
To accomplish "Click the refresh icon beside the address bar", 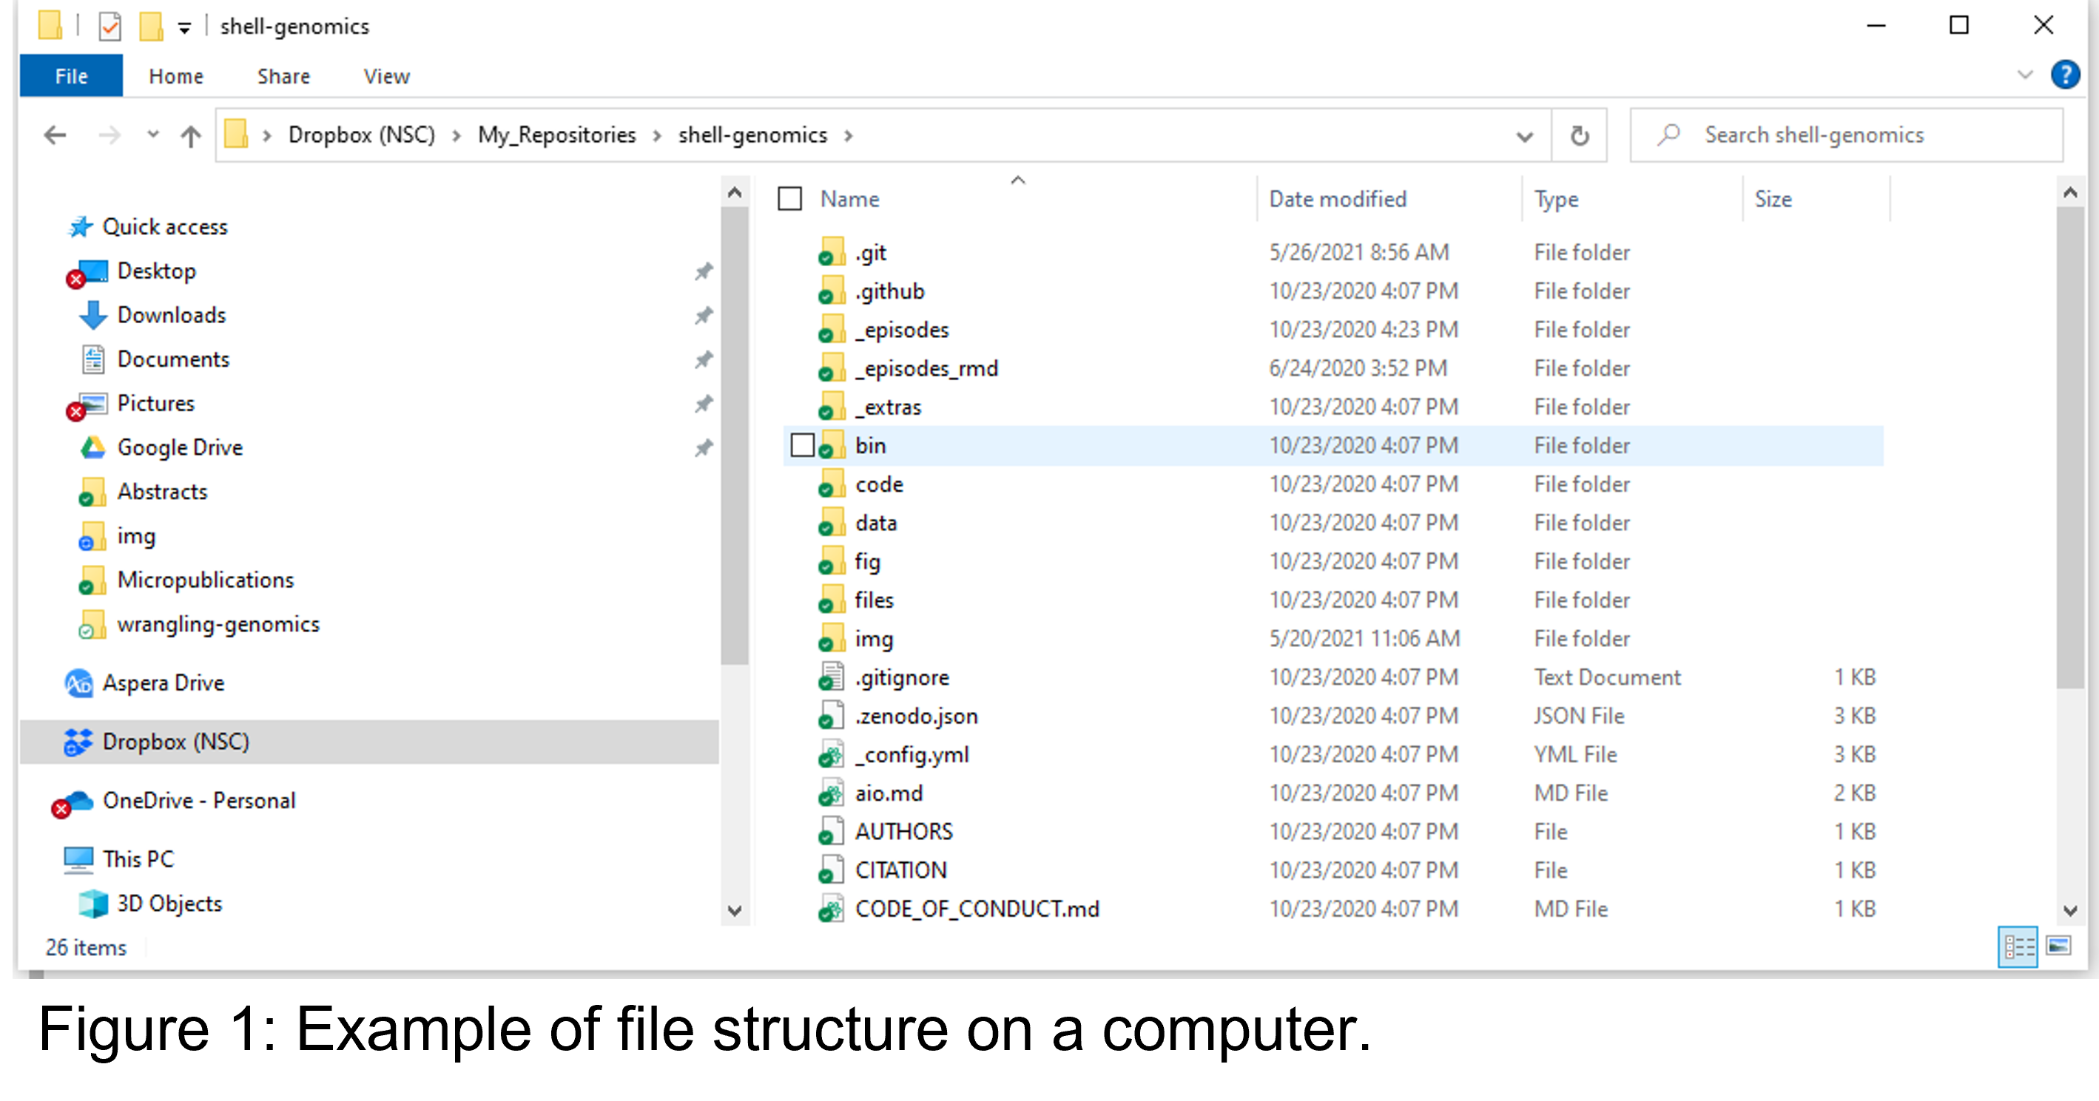I will 1579,135.
